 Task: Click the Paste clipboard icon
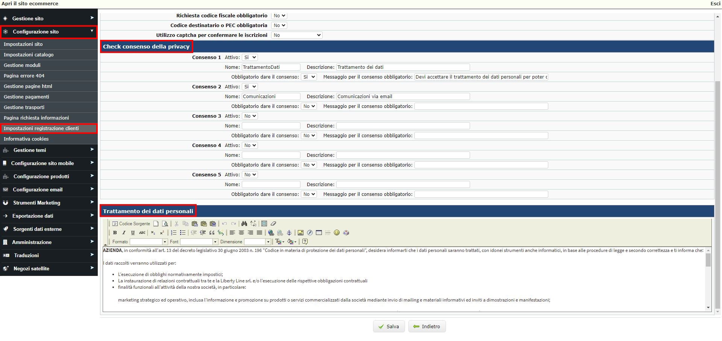(195, 224)
